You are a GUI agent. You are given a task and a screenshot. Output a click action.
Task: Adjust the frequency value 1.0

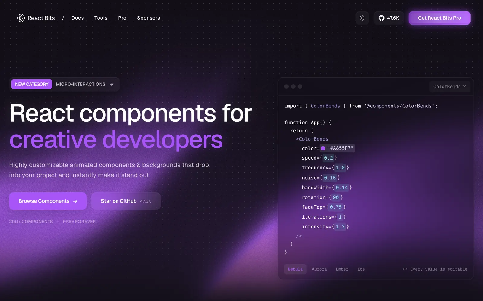[x=340, y=168]
